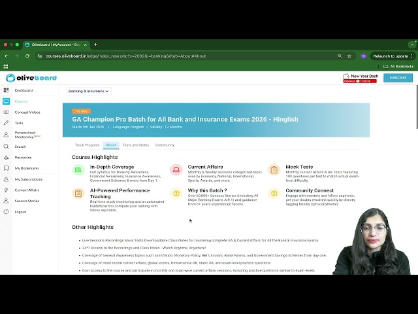This screenshot has width=418, height=314.
Task: Bookmark this page with the star icon
Action: coord(349,56)
